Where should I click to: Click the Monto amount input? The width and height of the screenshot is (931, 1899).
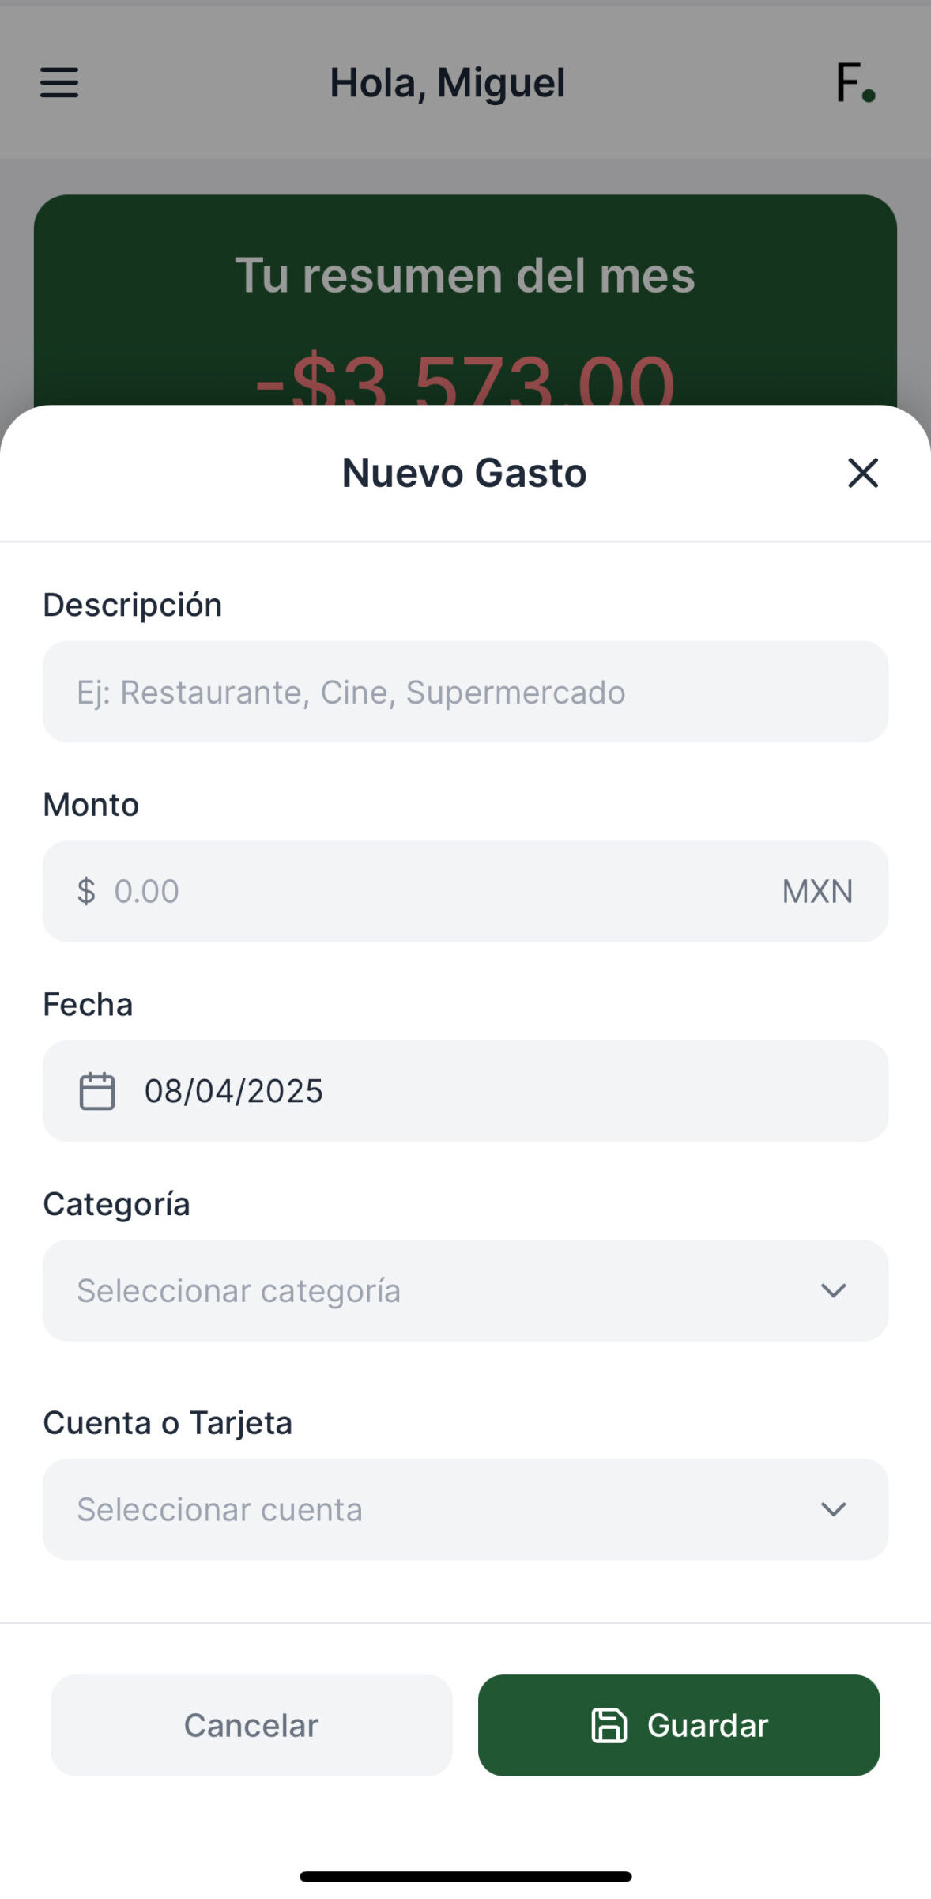pyautogui.click(x=443, y=891)
